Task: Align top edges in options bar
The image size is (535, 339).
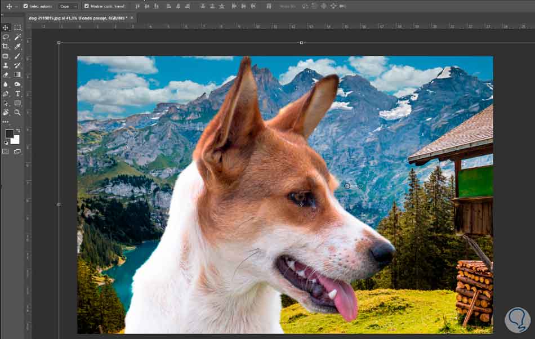Action: (137, 6)
